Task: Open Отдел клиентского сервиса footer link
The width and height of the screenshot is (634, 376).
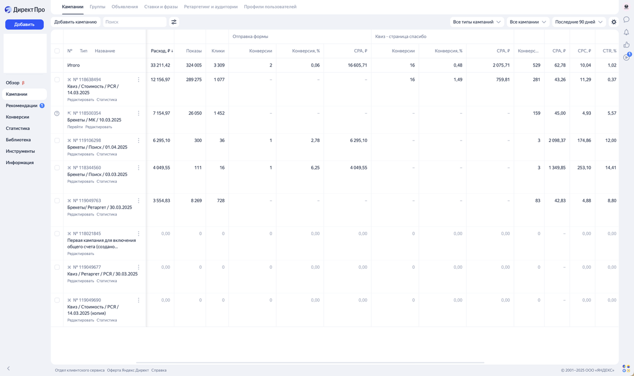Action: point(80,370)
